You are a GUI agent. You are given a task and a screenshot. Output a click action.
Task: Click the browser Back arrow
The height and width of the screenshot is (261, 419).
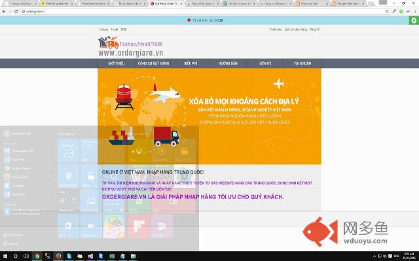tap(4, 12)
